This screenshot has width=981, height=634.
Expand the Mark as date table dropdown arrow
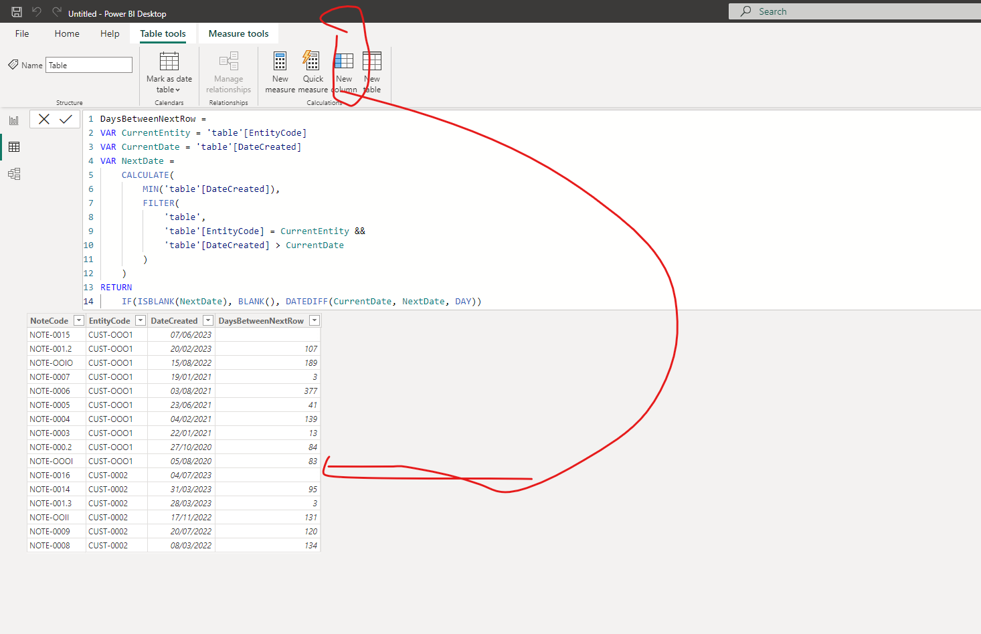coord(177,90)
